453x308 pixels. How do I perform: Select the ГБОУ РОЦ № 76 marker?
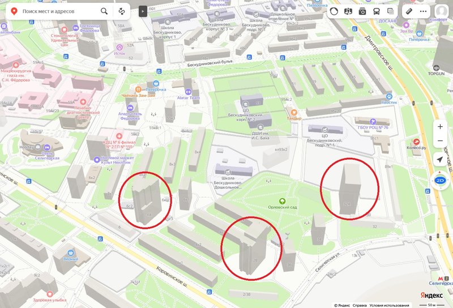pyautogui.click(x=373, y=121)
